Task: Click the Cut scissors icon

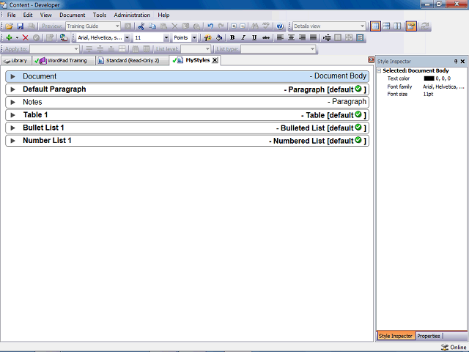Action: 141,26
